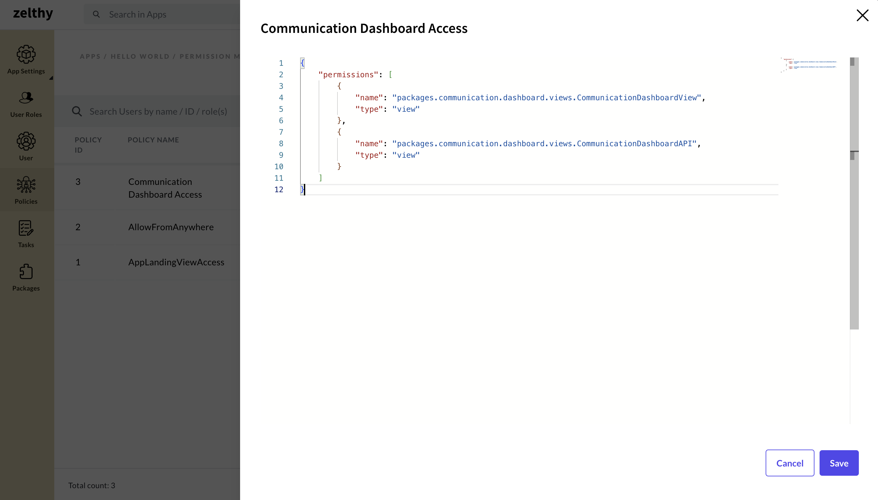
Task: Save the policy JSON
Action: click(839, 463)
